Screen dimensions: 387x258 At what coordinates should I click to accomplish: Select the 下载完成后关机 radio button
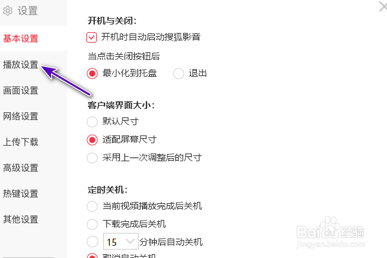point(92,224)
